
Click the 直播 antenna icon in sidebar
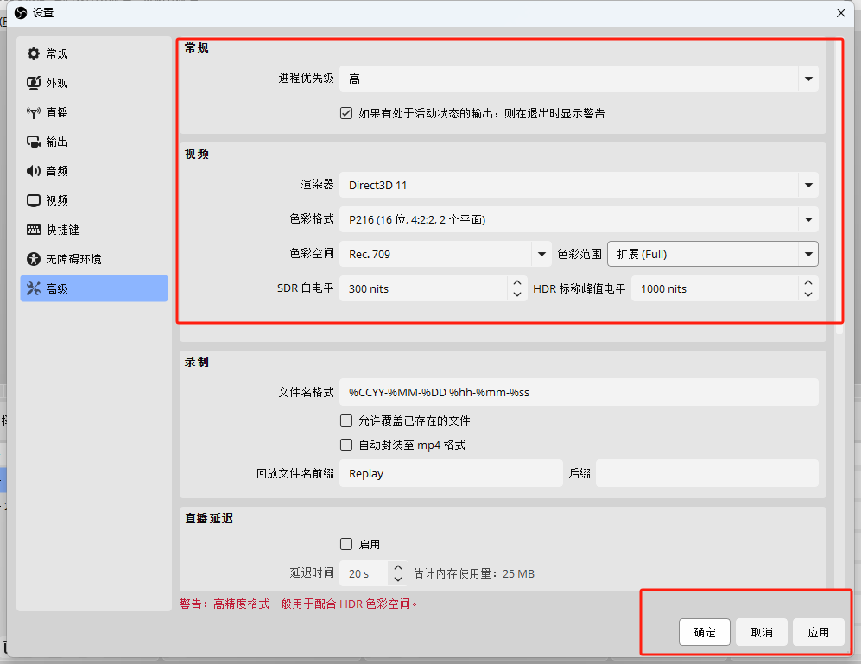pos(34,112)
